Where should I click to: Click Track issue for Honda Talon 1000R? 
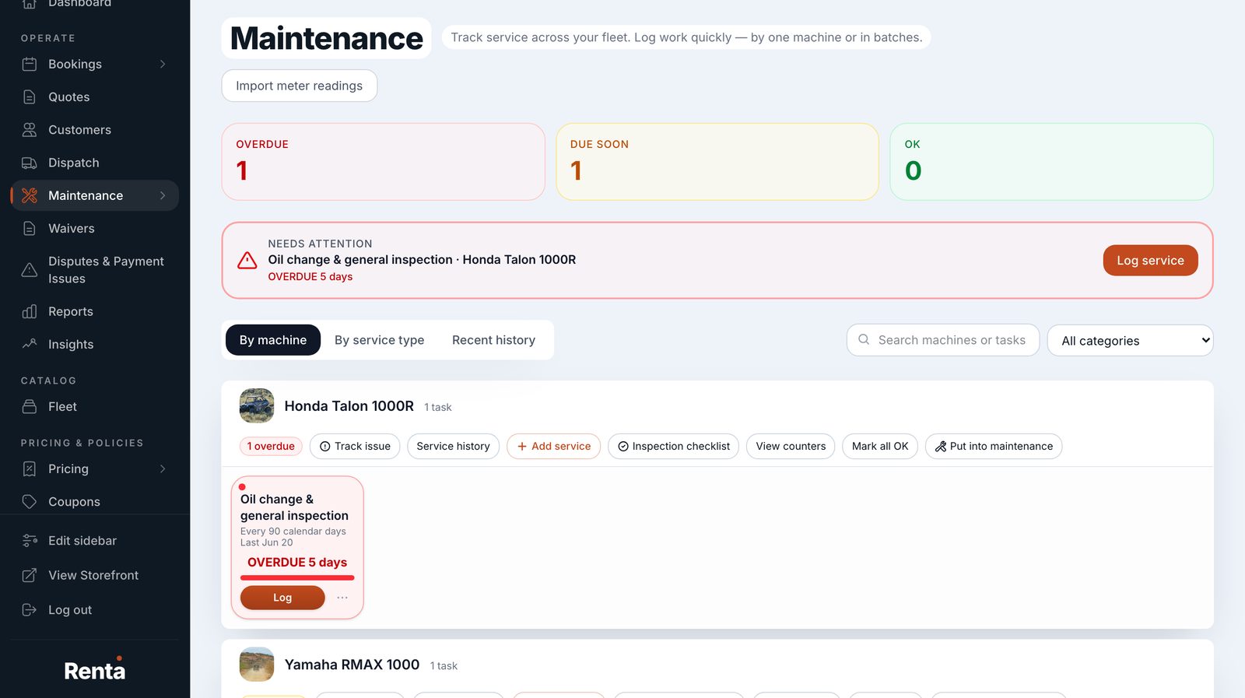pos(355,447)
